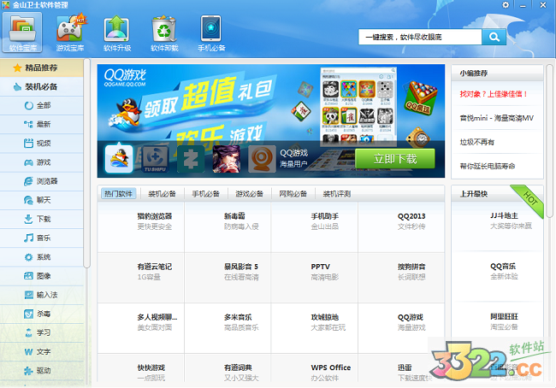Switch to the 装机必备 tab
Image resolution: width=556 pixels, height=388 pixels.
[x=162, y=194]
